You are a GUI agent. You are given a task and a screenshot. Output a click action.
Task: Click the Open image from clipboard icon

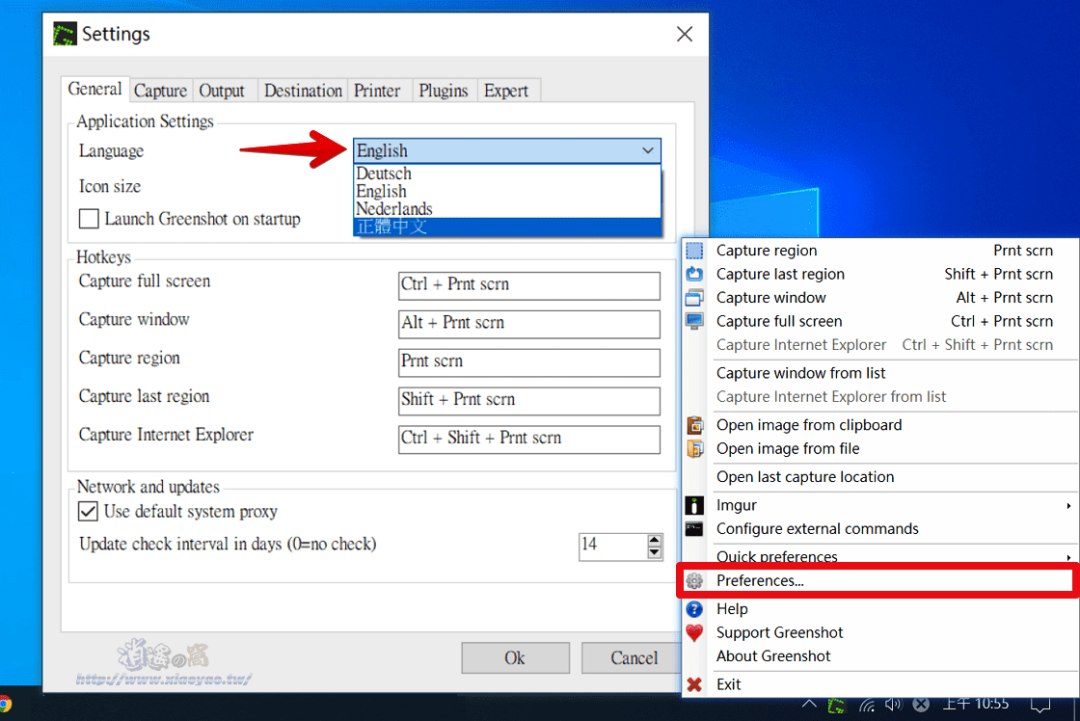694,425
